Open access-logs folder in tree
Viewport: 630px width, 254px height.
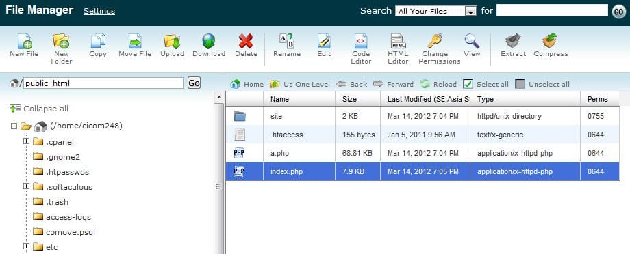68,217
